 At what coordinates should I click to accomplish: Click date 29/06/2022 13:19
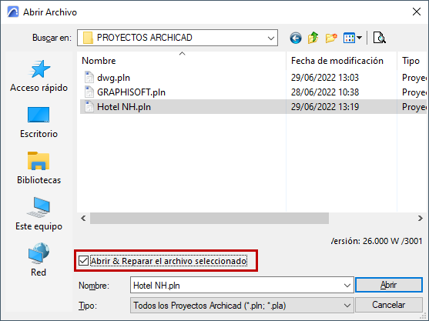pyautogui.click(x=325, y=107)
